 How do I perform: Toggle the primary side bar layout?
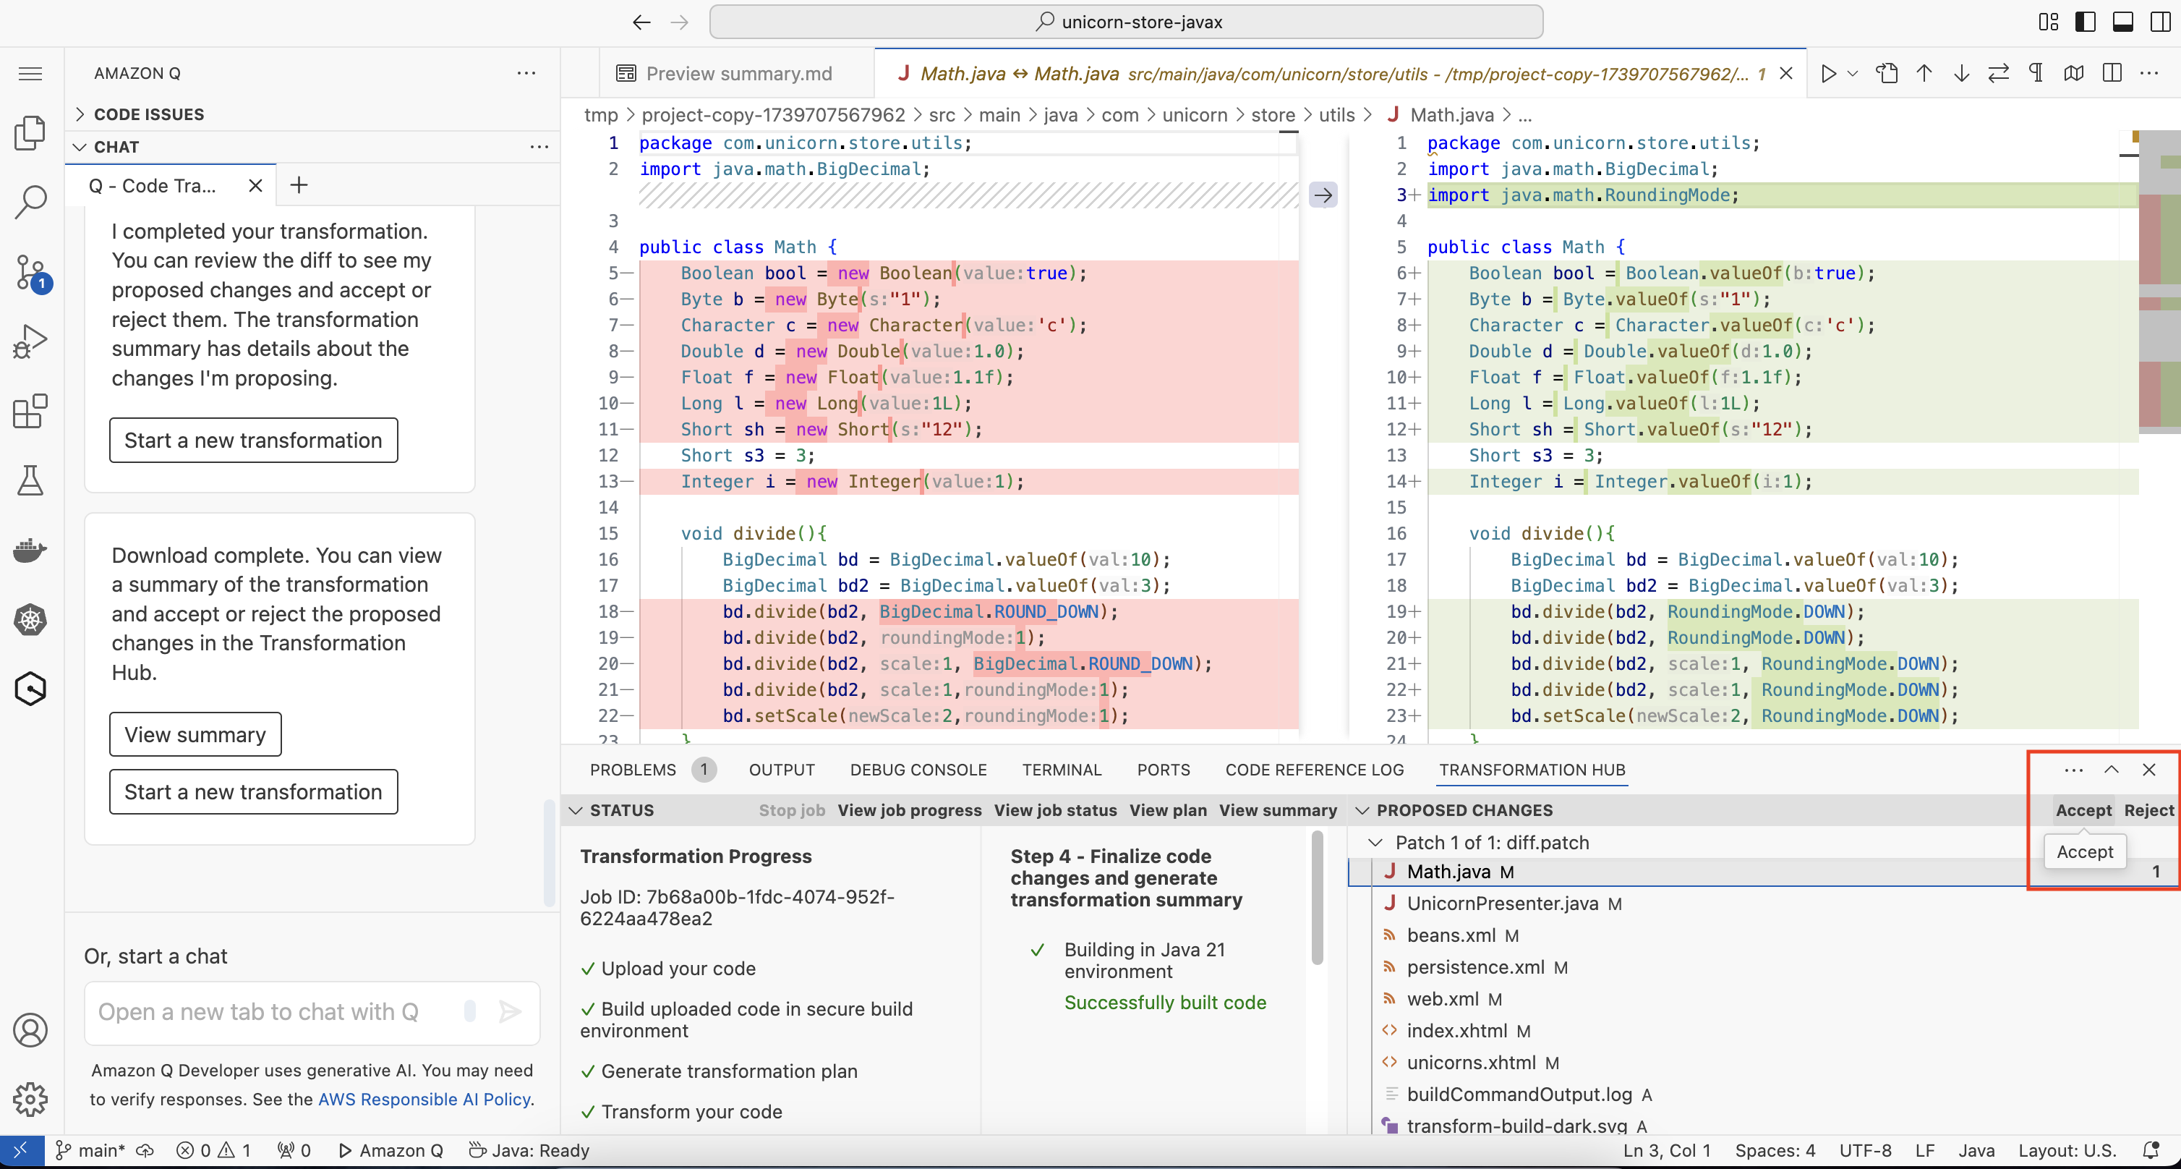[2086, 22]
